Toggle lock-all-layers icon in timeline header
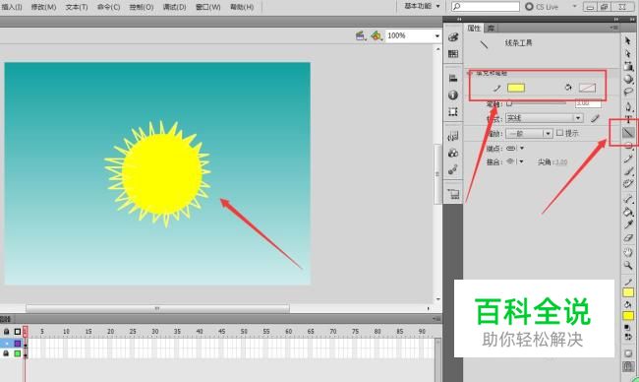Screen dimensions: 639x382 click(6, 332)
